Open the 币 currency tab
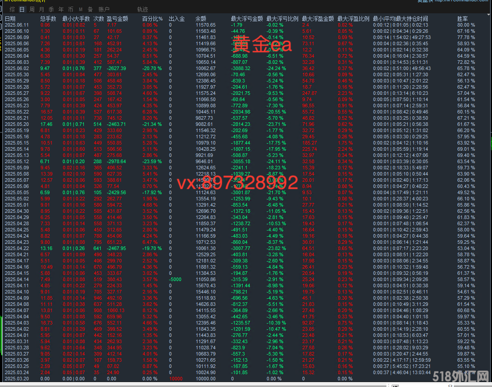Viewport: 492px width, 387px height. coord(71,9)
